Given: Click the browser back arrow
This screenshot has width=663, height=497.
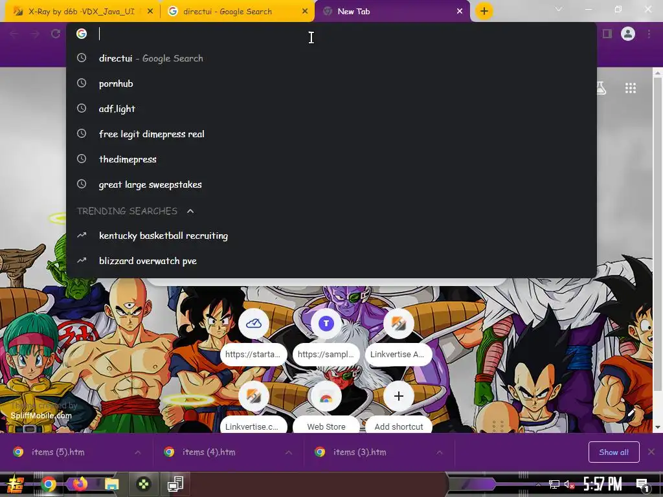Looking at the screenshot, I should click(14, 34).
